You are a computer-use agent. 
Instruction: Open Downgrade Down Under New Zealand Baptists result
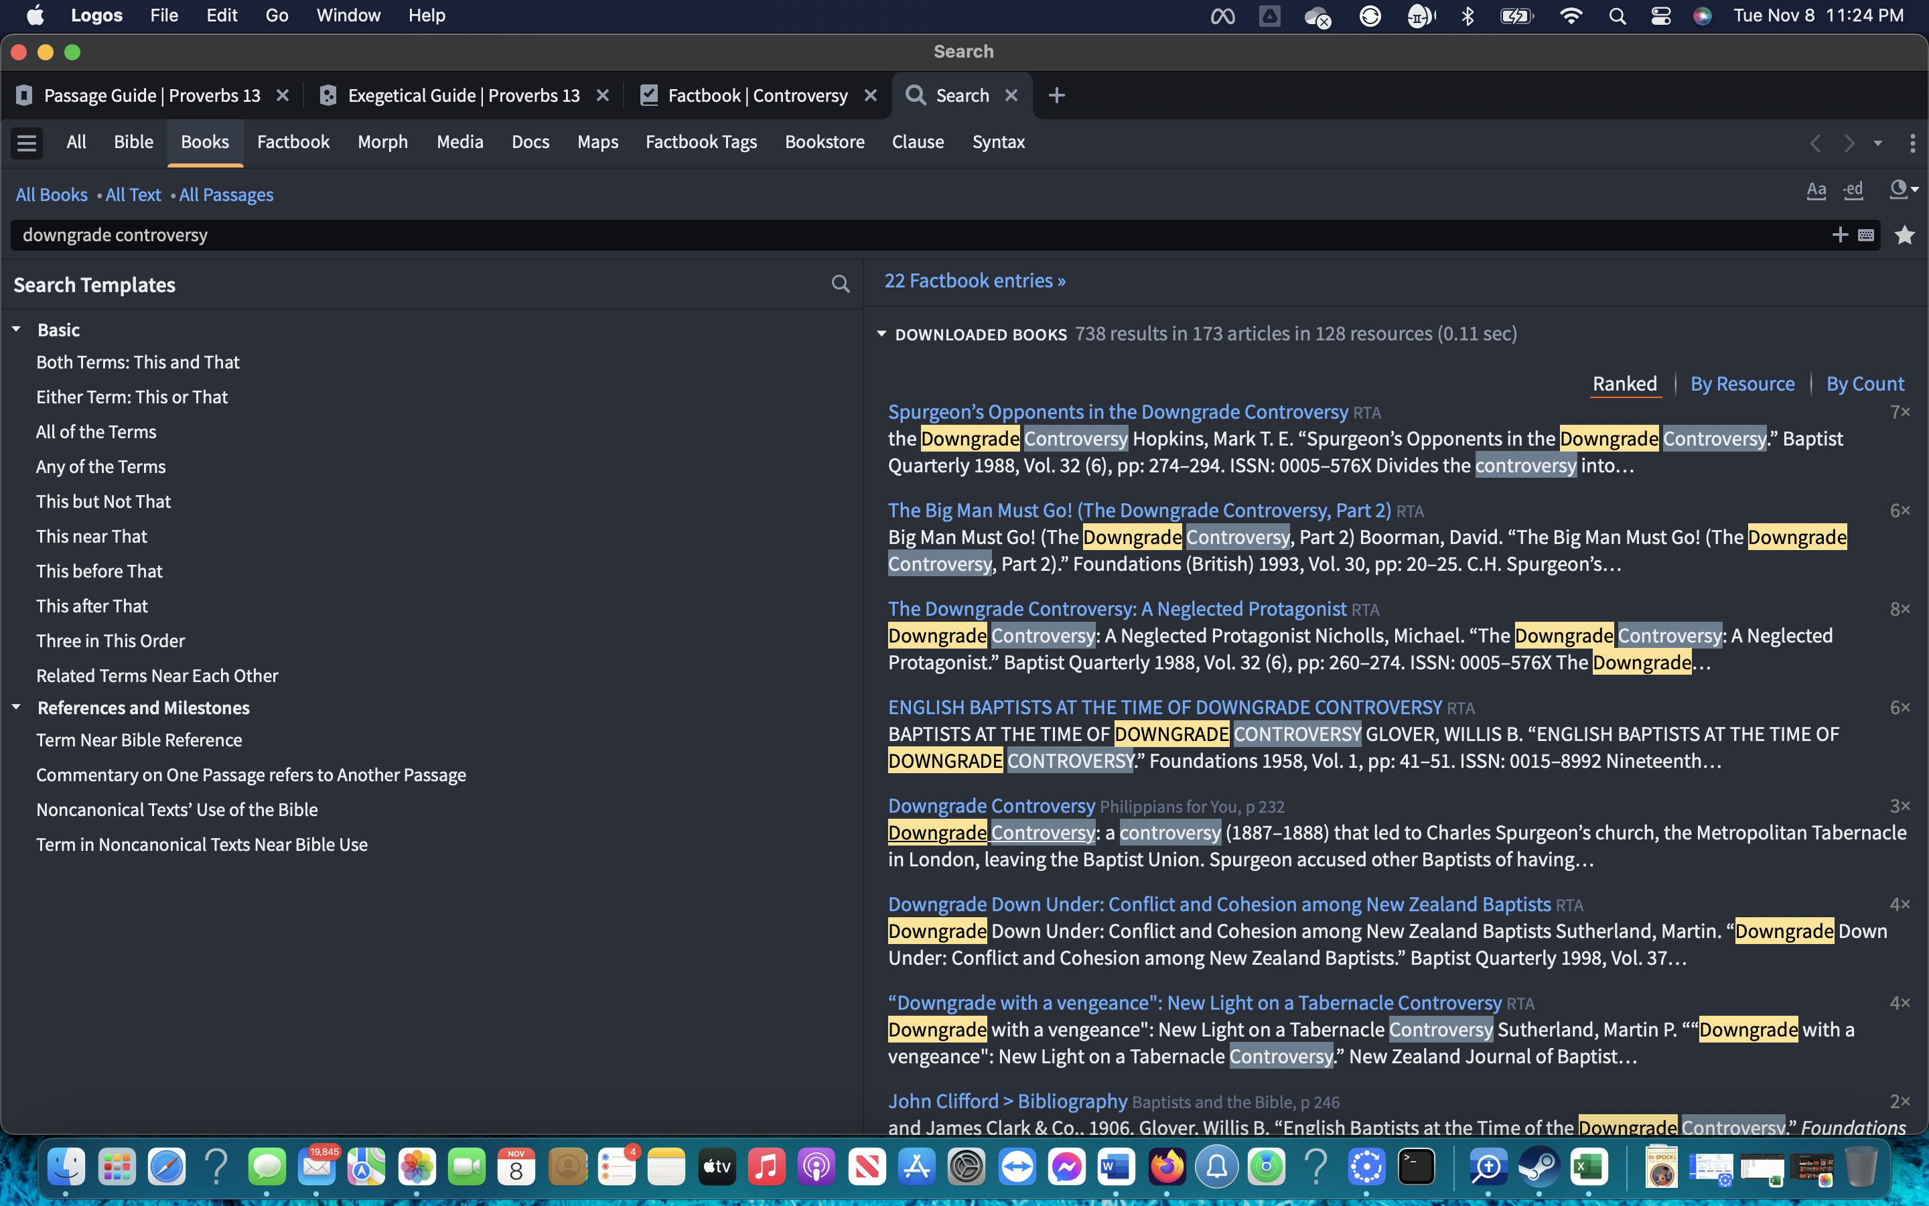pos(1219,904)
